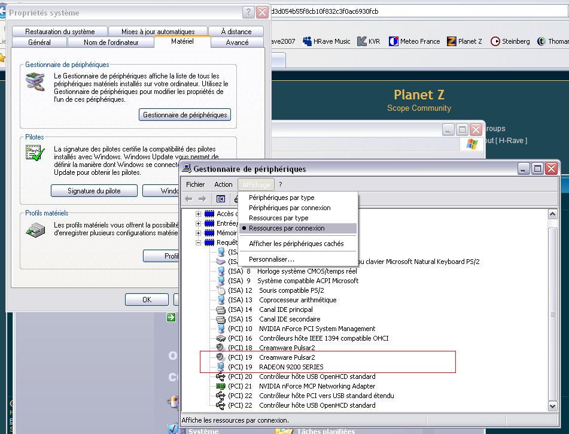Switch to the Mises à jour automatiques tab
Screen dimensions: 569x434
pyautogui.click(x=158, y=32)
